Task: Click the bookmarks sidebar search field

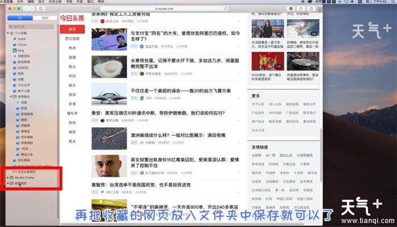Action: [31, 26]
